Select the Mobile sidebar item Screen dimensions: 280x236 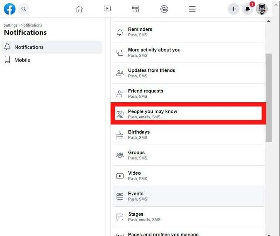point(52,60)
